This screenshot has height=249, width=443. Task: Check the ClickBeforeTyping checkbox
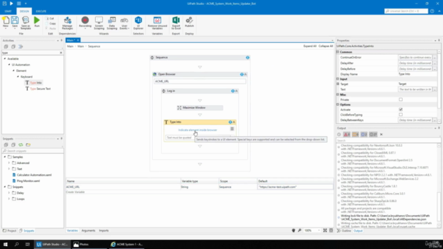(401, 115)
